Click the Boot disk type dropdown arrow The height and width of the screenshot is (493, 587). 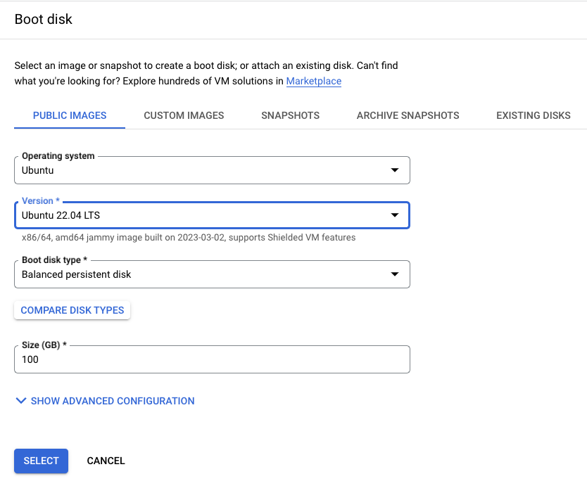tap(395, 274)
